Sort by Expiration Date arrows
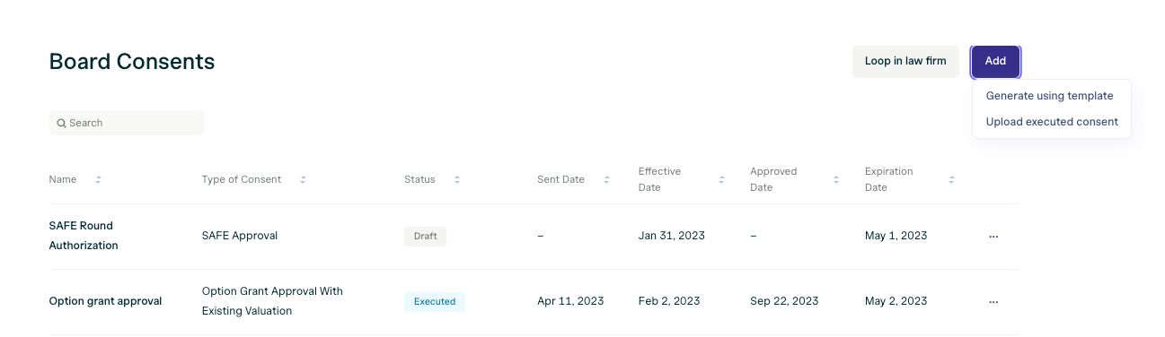This screenshot has width=1165, height=337. [x=951, y=179]
